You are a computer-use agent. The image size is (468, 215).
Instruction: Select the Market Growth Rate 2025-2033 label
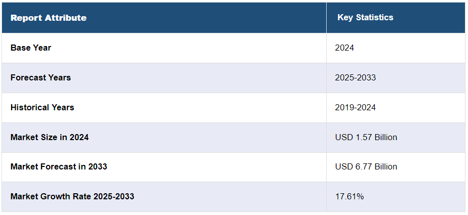tap(72, 196)
